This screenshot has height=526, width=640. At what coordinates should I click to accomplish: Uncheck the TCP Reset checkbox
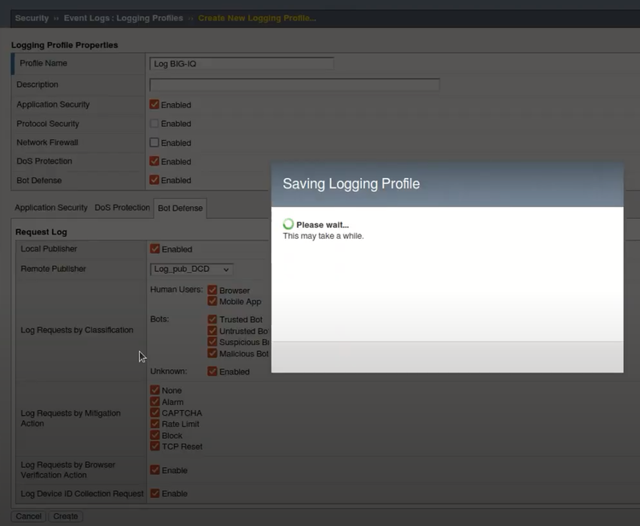coord(154,446)
